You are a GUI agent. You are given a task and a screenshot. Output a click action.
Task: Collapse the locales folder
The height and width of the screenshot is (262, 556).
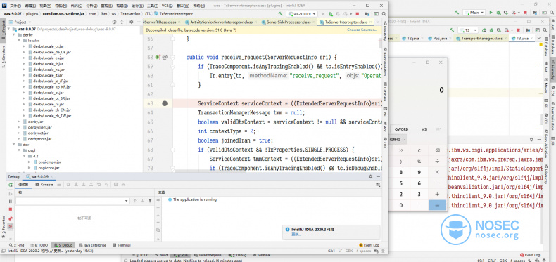point(19,41)
